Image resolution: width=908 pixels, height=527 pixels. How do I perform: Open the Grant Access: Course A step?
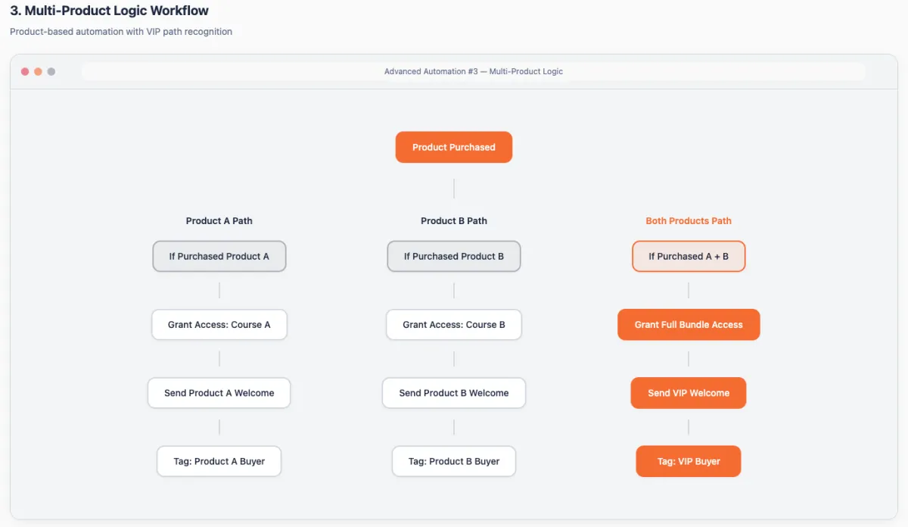[219, 324]
